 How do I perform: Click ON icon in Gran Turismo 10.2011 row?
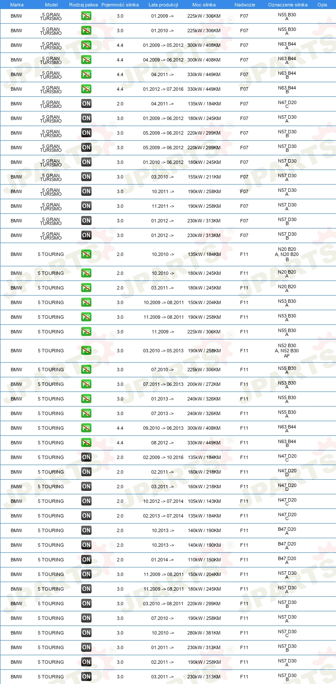pyautogui.click(x=86, y=191)
